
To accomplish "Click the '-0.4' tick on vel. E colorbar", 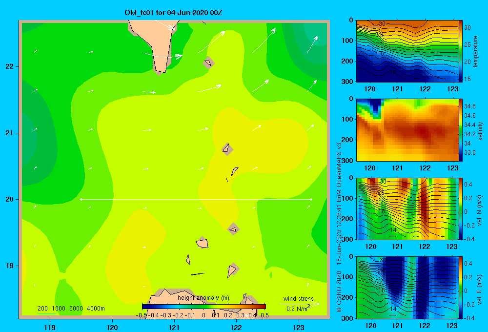I will [x=469, y=318].
